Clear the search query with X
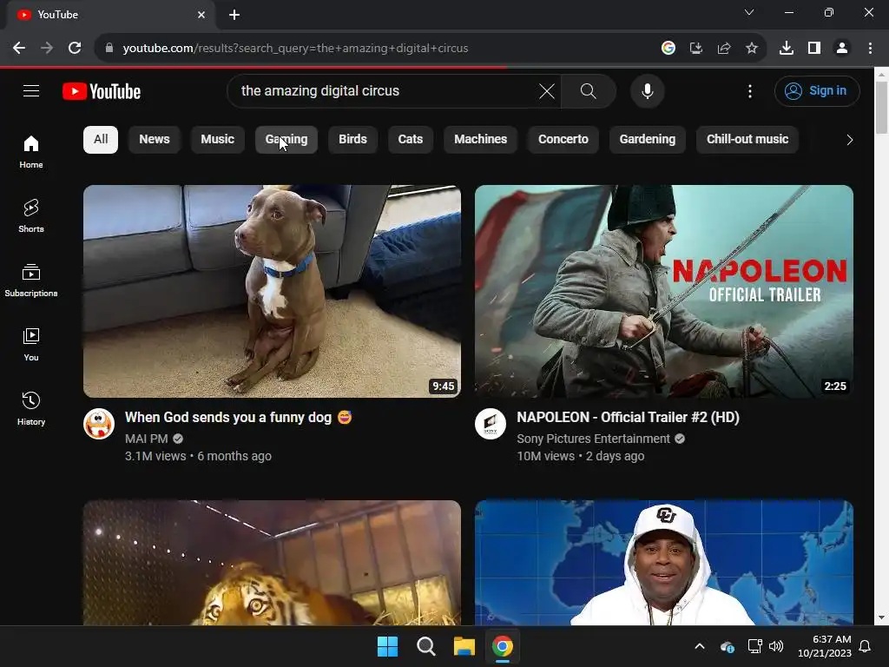 pos(547,90)
